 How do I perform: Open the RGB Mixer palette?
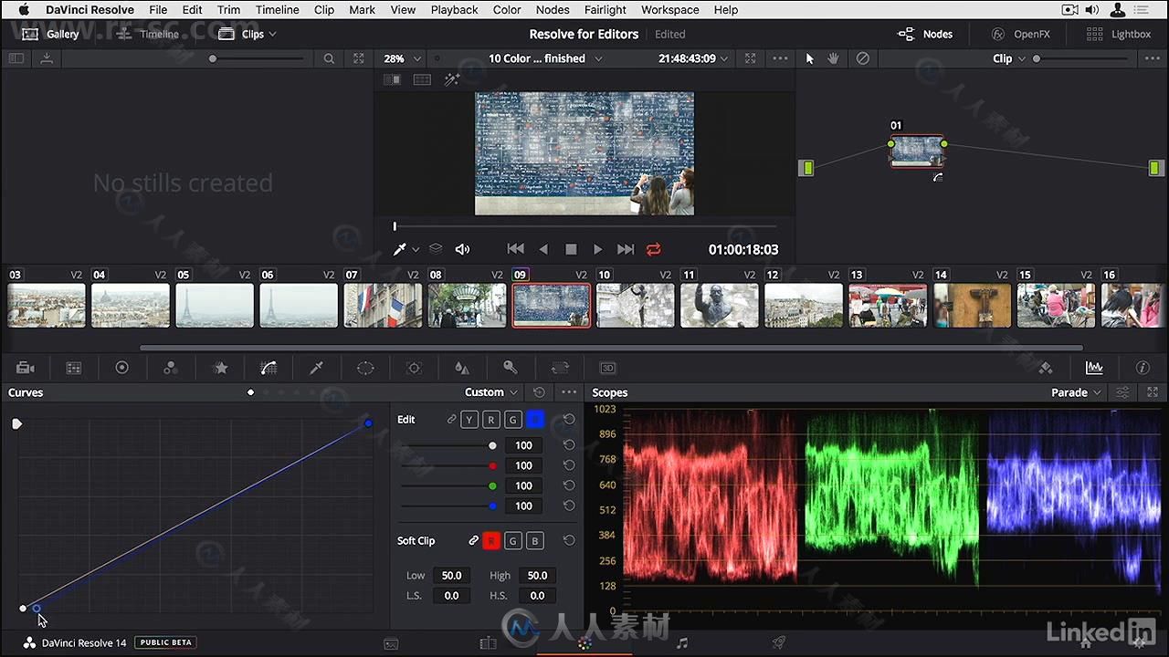(170, 368)
